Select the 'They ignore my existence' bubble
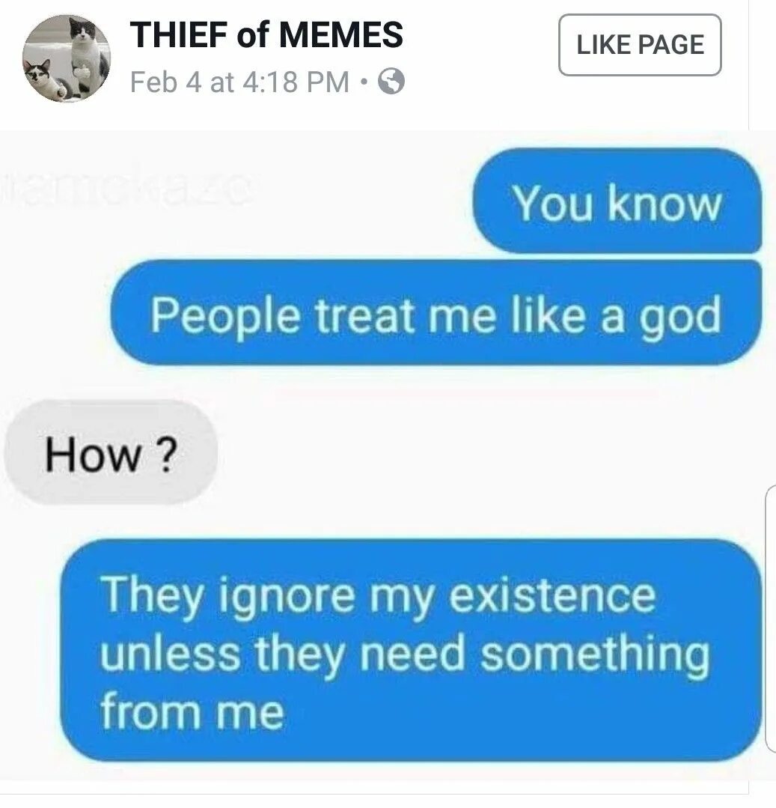This screenshot has width=776, height=808. [411, 650]
